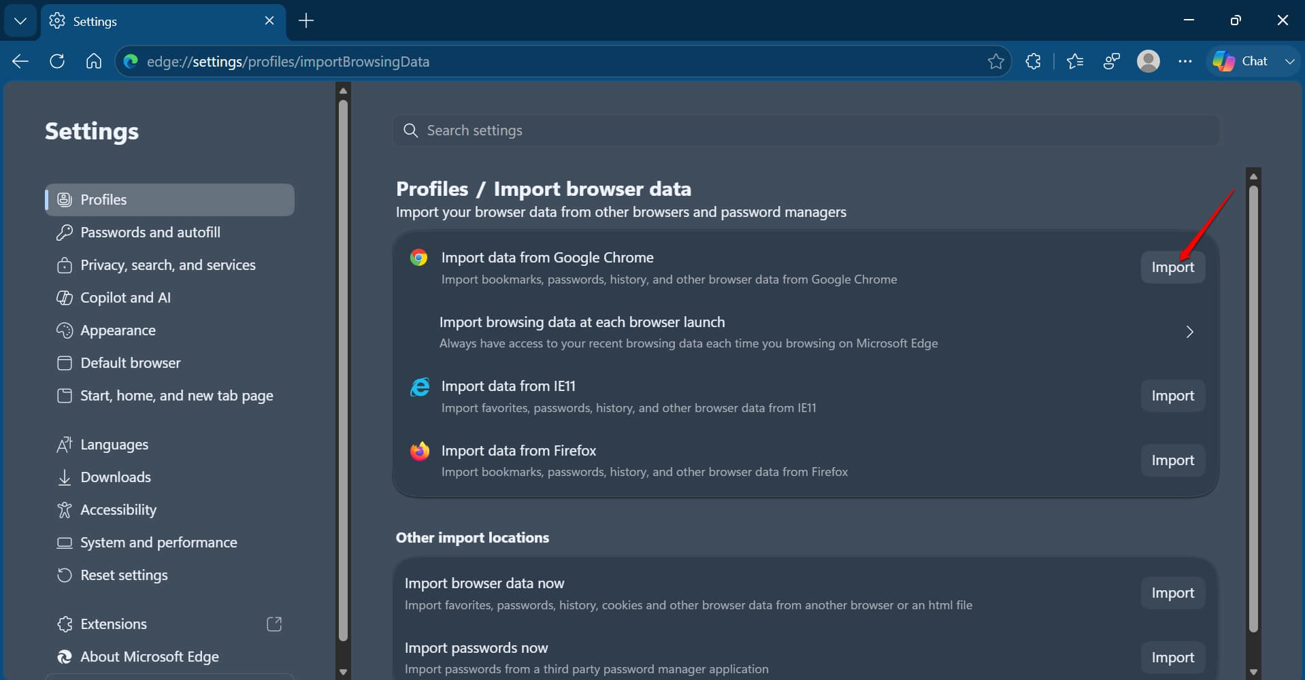This screenshot has height=680, width=1305.
Task: Open Languages settings
Action: point(169,445)
